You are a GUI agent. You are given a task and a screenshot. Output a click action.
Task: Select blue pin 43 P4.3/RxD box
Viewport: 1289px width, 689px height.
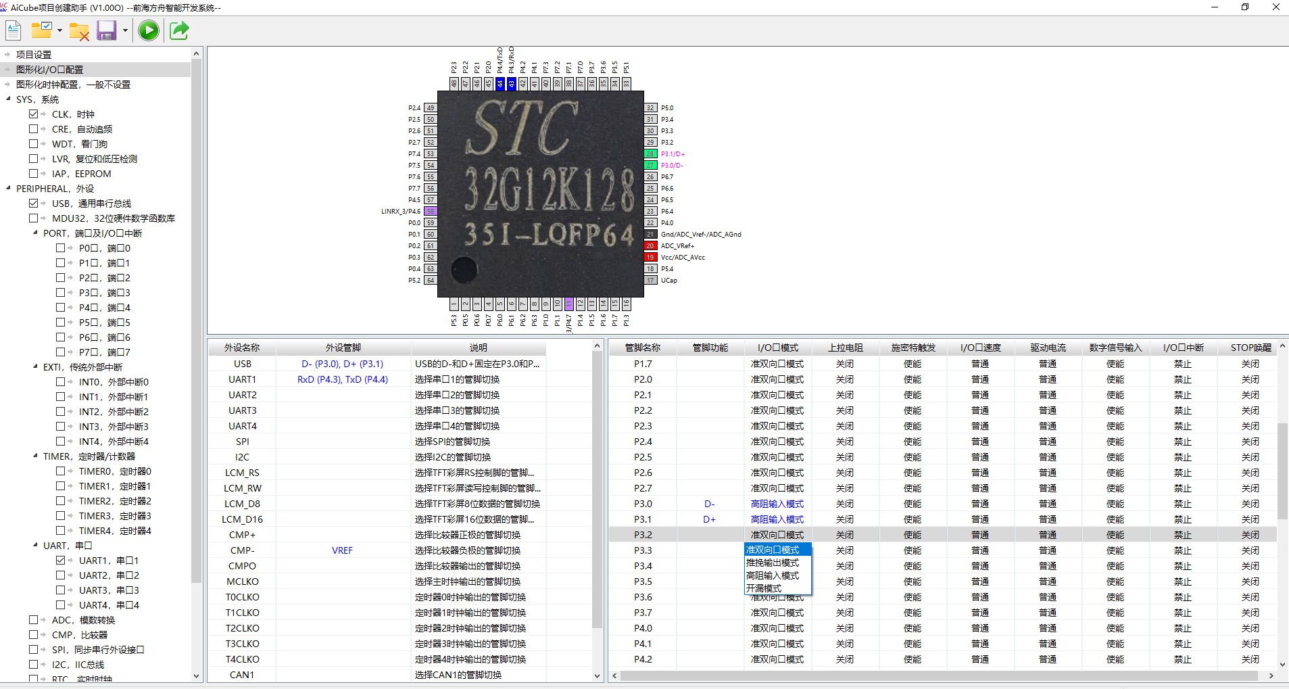(512, 84)
